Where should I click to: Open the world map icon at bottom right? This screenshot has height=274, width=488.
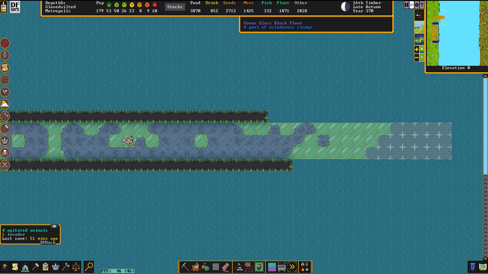pos(483,267)
